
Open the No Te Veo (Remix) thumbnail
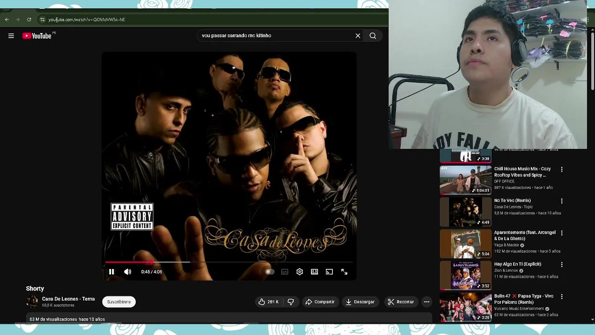465,212
